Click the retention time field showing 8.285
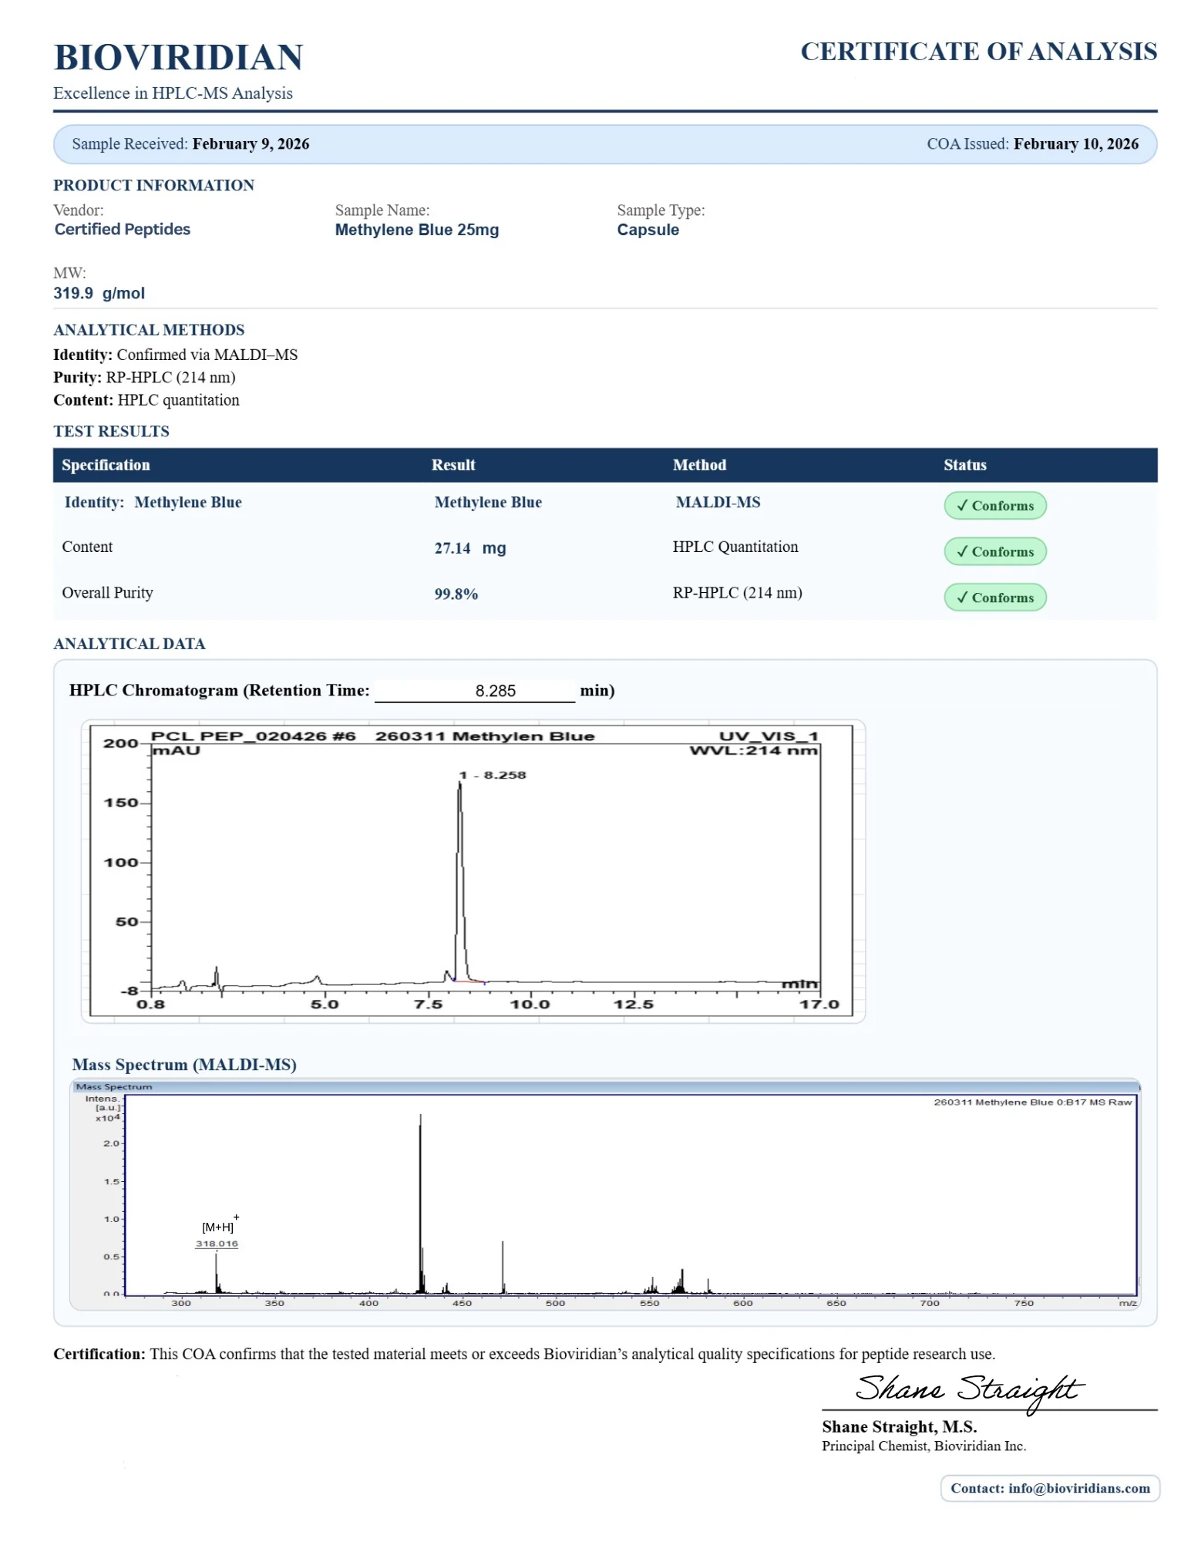1191x1542 pixels. (474, 691)
